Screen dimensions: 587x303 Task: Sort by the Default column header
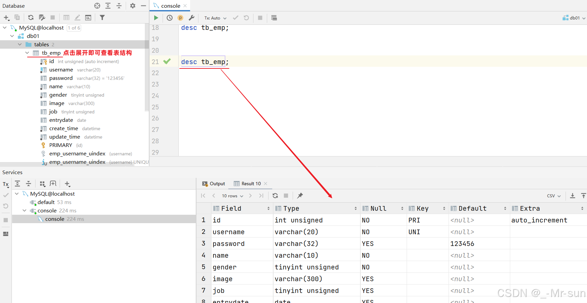pos(479,208)
